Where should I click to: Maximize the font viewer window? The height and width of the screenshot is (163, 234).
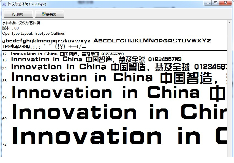point(215,3)
